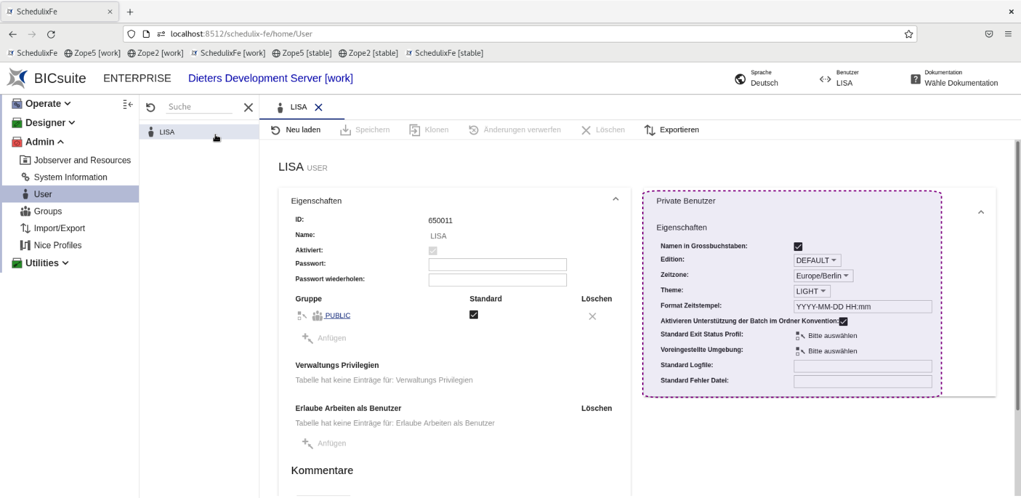Click Standard Exit Status Profil chooser icon
This screenshot has height=498, width=1021.
point(800,335)
